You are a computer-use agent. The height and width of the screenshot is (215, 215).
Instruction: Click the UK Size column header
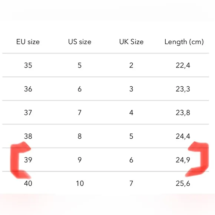[131, 42]
